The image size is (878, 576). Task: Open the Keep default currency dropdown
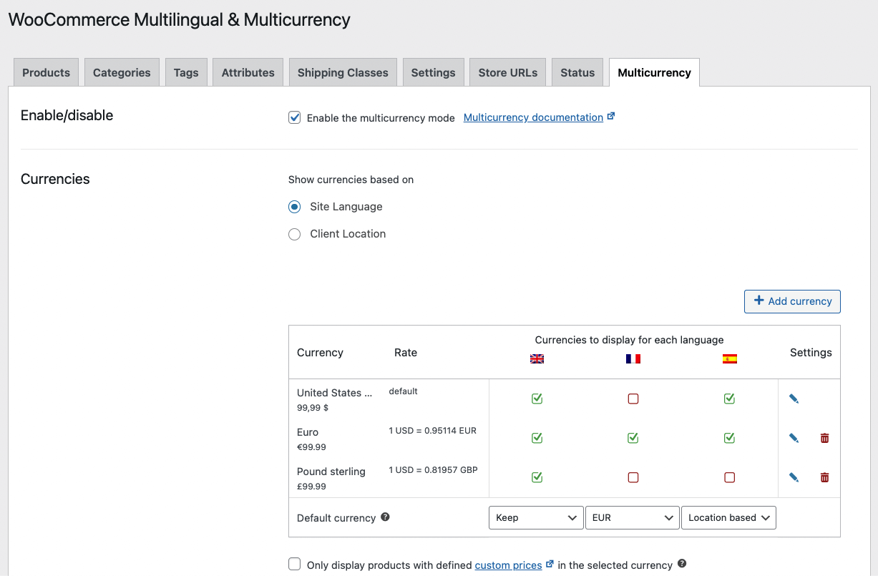pyautogui.click(x=536, y=517)
